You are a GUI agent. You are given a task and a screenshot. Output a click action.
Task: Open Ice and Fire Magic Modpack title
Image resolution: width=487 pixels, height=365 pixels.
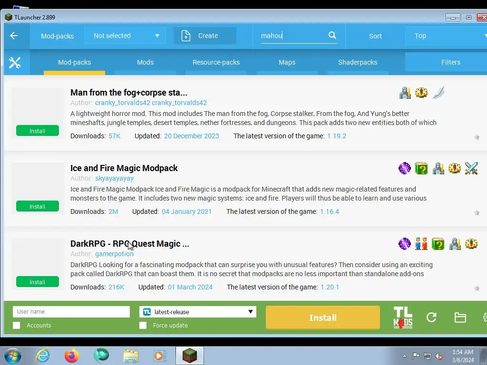(124, 168)
